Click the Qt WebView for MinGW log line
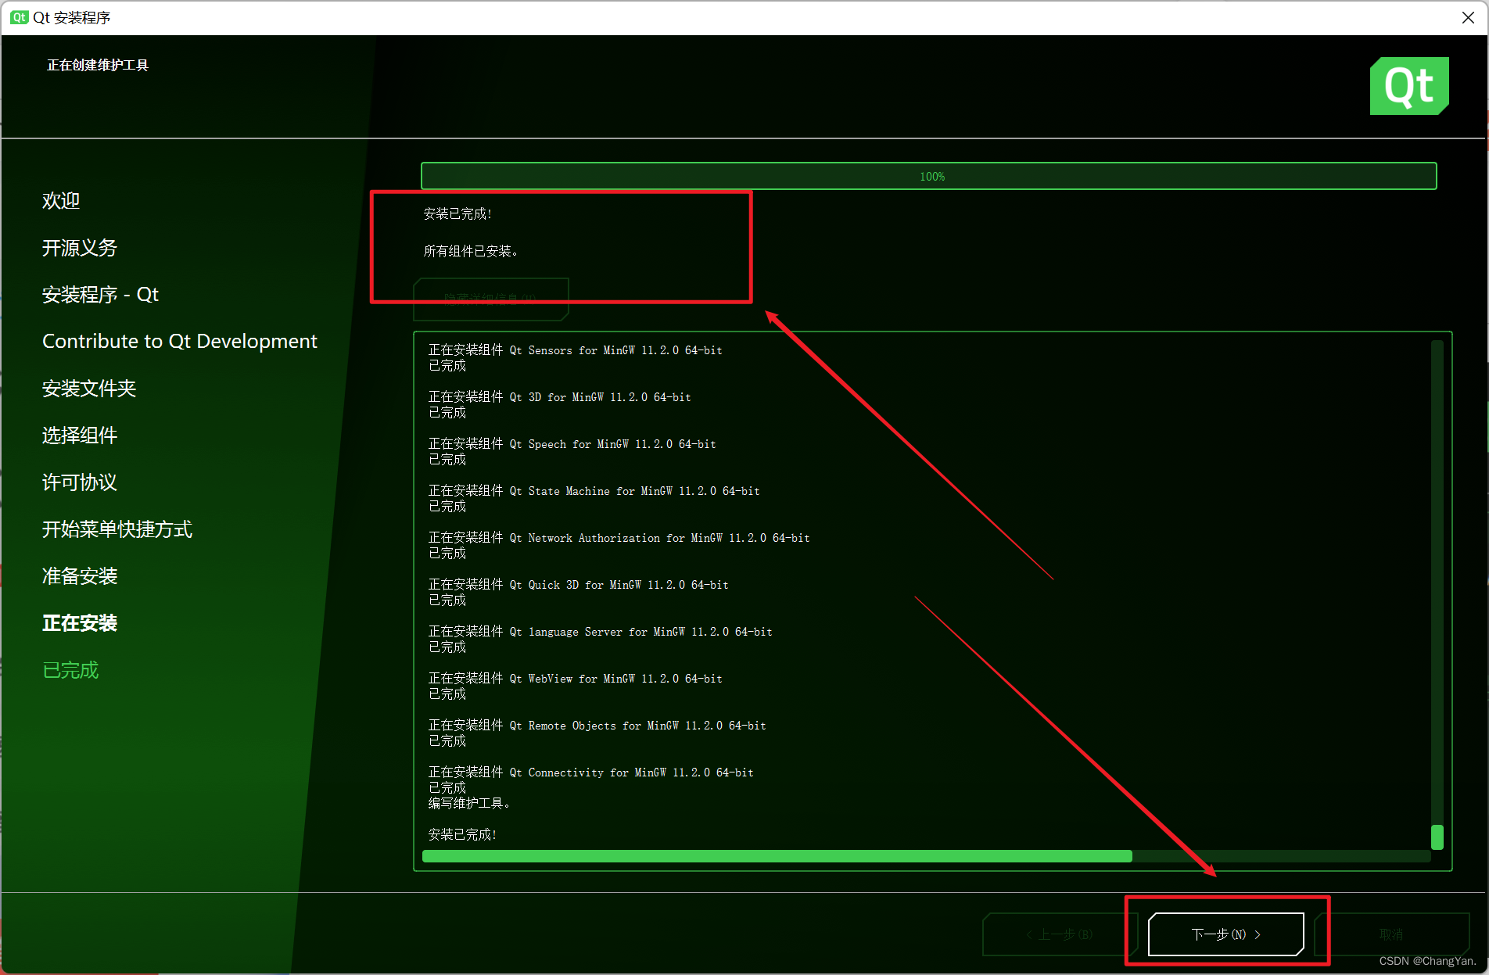The width and height of the screenshot is (1489, 975). (576, 679)
